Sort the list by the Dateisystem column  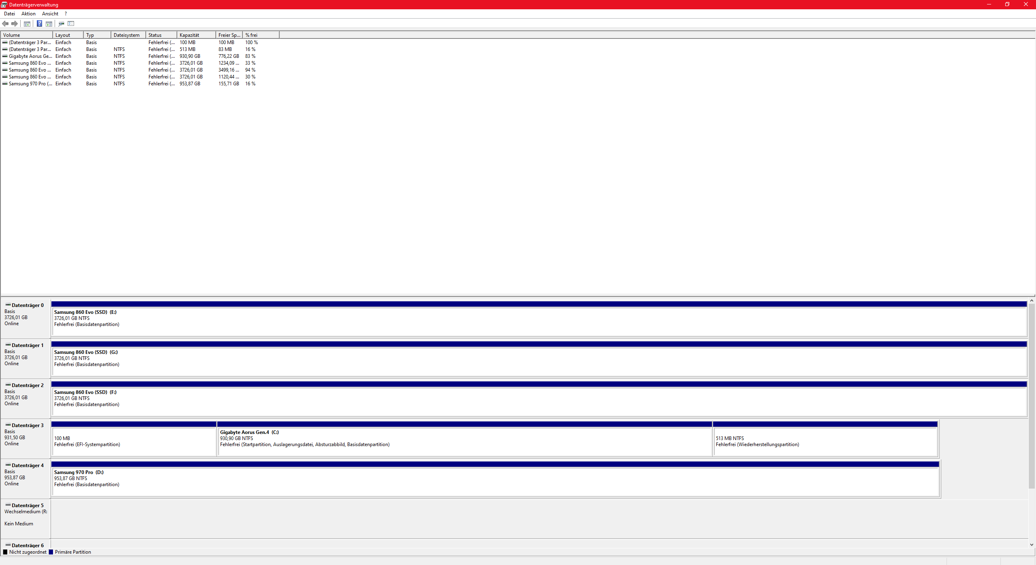click(x=127, y=35)
